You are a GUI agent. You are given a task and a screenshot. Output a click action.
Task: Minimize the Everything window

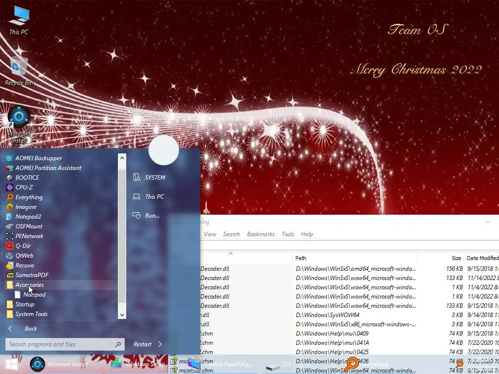coord(487,222)
